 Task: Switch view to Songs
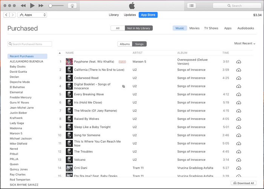point(139,44)
